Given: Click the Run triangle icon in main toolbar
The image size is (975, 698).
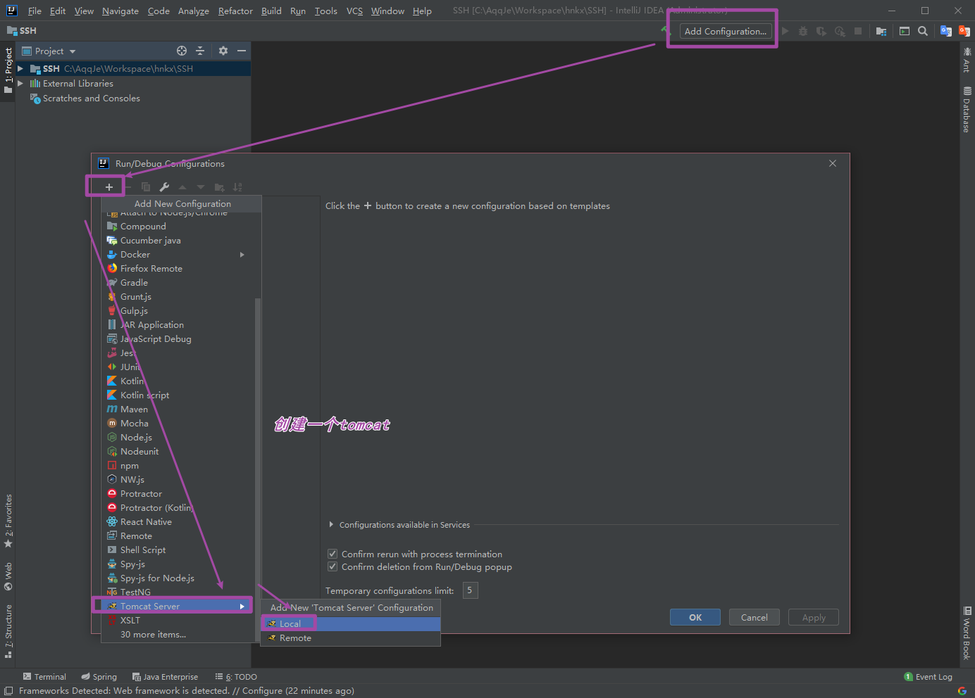Looking at the screenshot, I should [x=785, y=31].
